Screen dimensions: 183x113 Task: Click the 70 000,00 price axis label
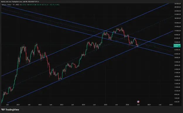[177, 42]
